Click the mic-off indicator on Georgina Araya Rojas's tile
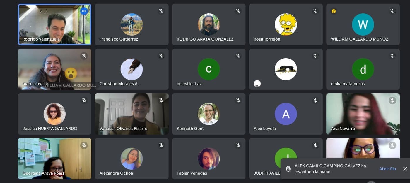 point(84,145)
